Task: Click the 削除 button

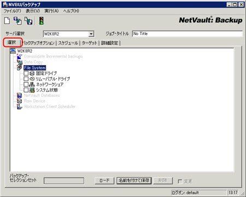Action: 163,181
